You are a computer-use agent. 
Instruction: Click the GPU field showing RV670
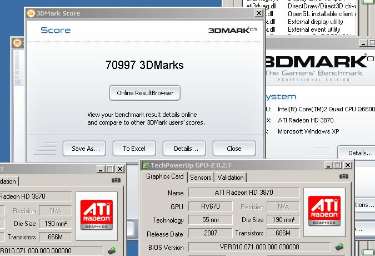click(x=210, y=206)
